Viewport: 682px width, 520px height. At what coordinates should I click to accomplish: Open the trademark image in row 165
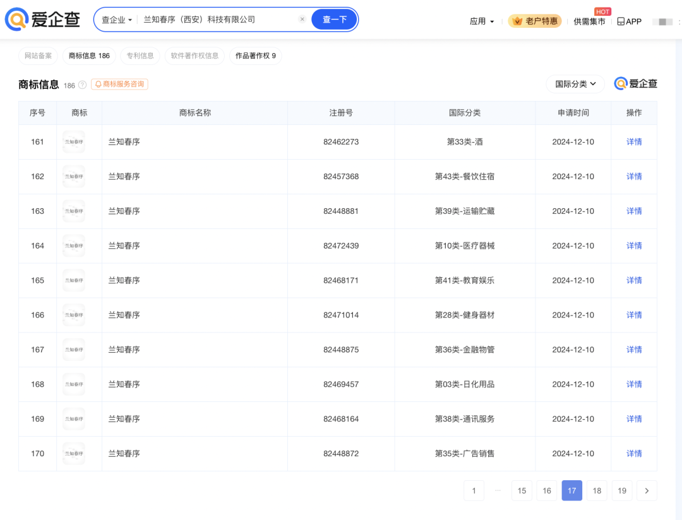click(x=74, y=280)
